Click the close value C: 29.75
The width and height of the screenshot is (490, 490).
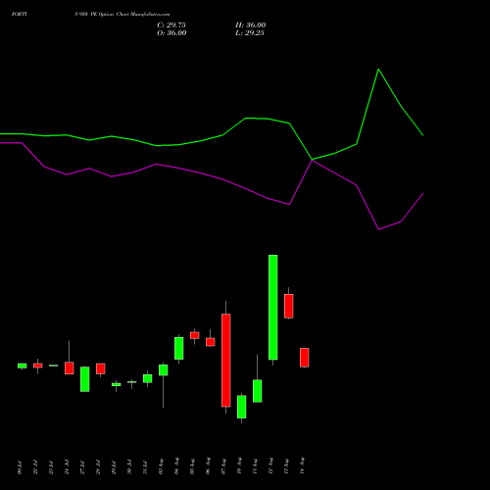[171, 25]
